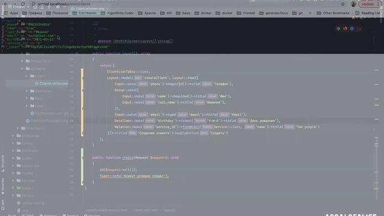Image resolution: width=384 pixels, height=216 pixels.
Task: Click the fromModel method call
Action: [x=190, y=127]
